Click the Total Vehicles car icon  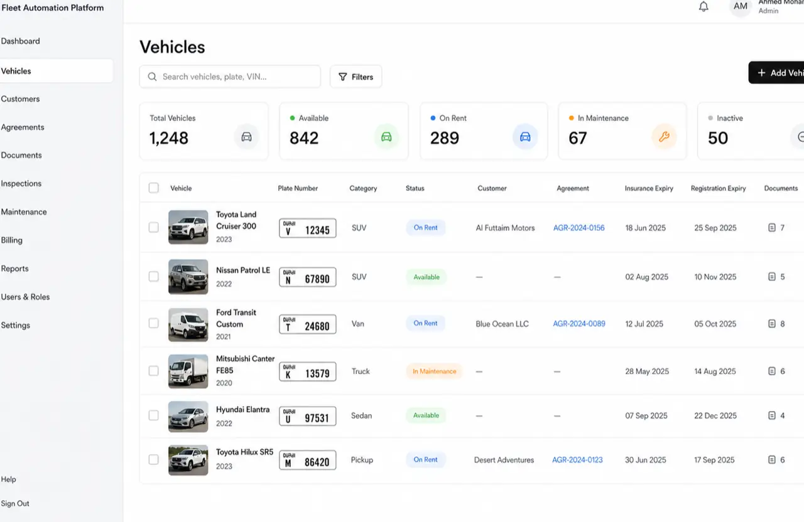point(246,137)
